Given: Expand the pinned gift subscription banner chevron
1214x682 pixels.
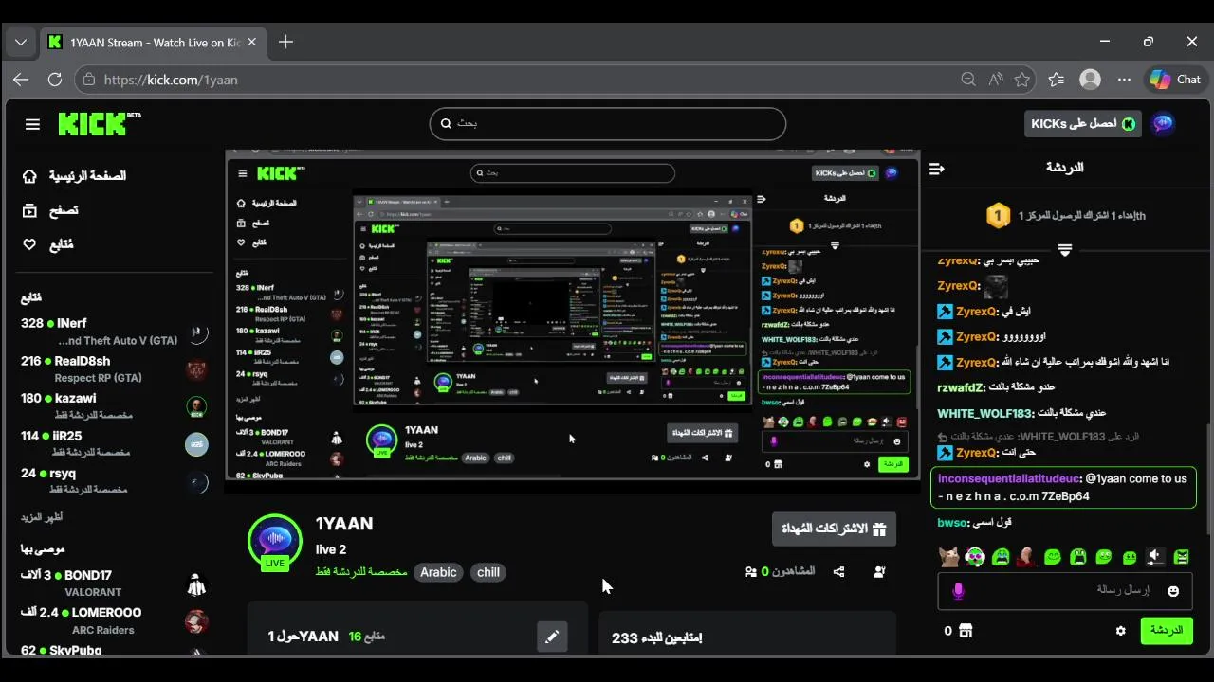Looking at the screenshot, I should click(1064, 250).
